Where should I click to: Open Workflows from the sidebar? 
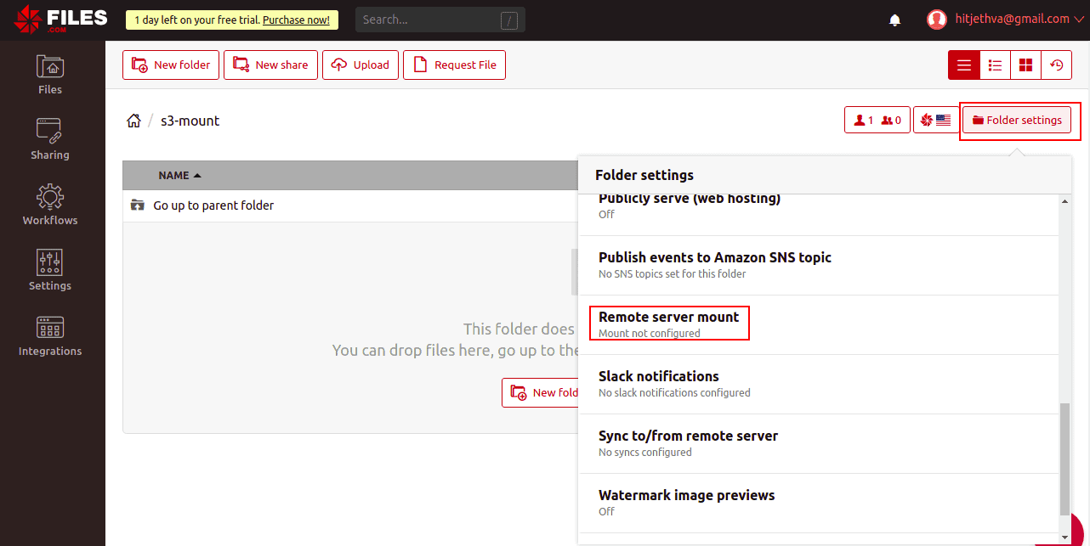(x=50, y=205)
